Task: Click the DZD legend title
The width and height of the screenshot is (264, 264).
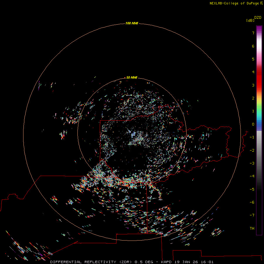Action: click(x=258, y=18)
